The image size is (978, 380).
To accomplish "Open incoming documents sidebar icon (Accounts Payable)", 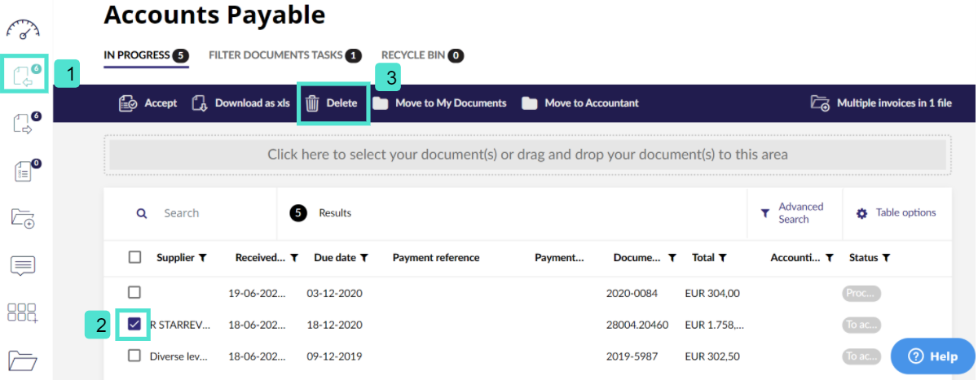I will (25, 74).
